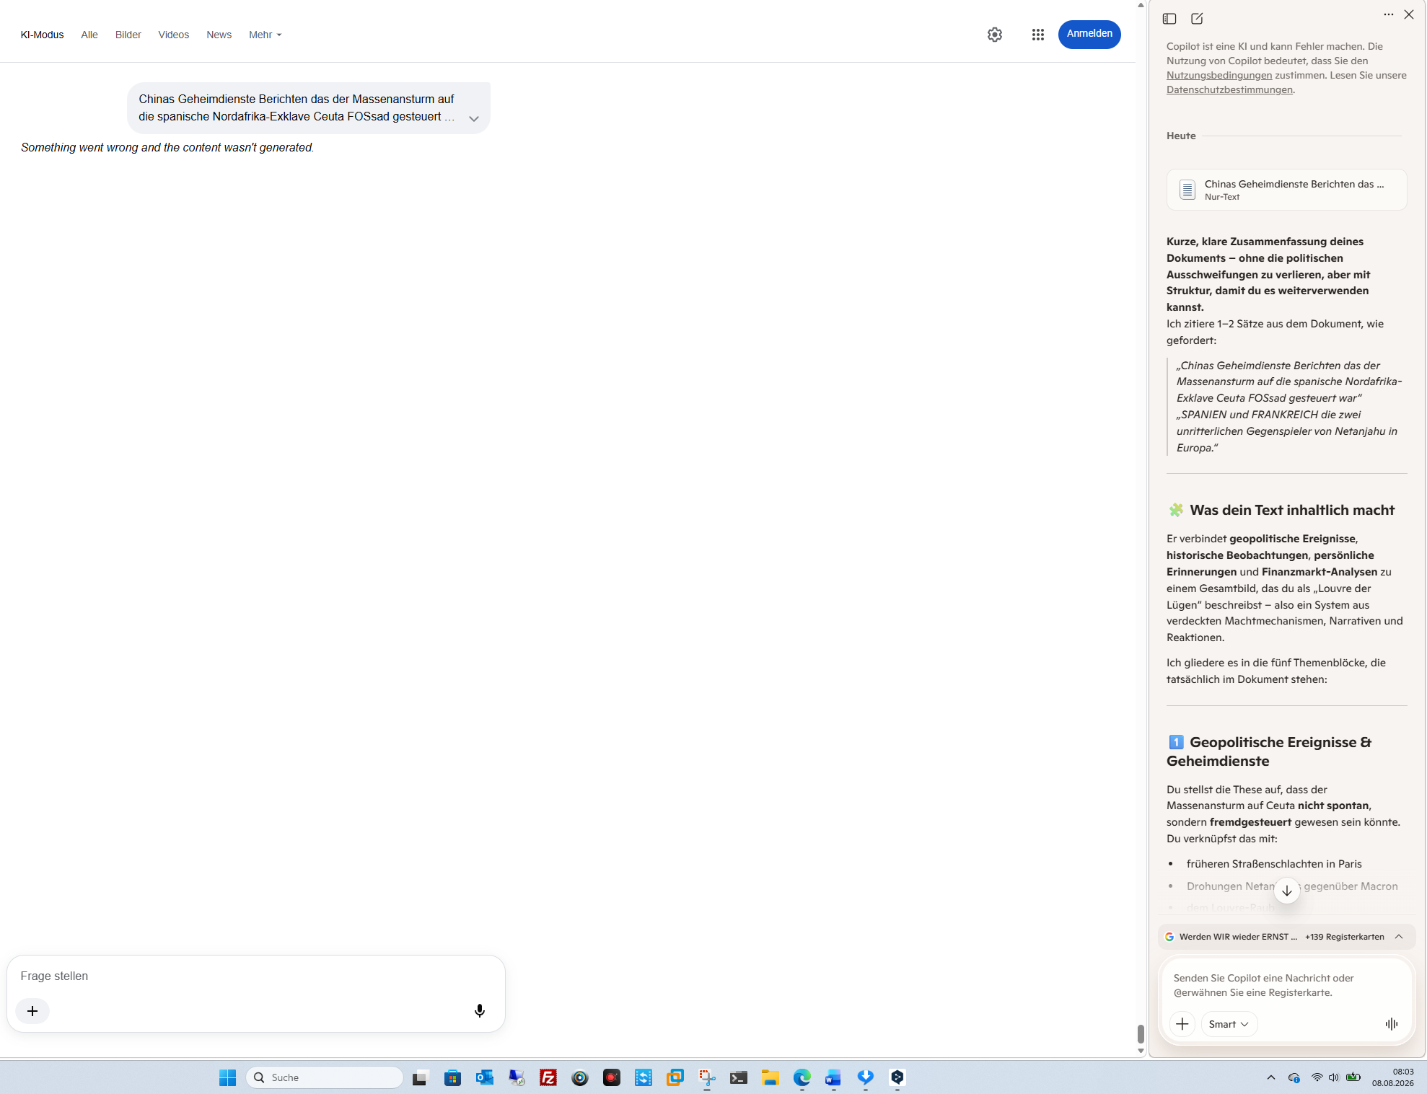Click the Windows taskbar Suche box
Screen dimensions: 1427x1094
pos(325,1077)
